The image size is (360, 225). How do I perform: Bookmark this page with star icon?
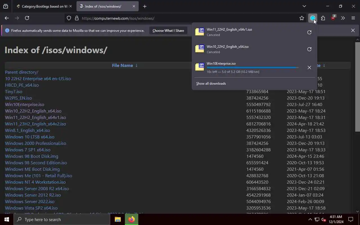pyautogui.click(x=302, y=18)
